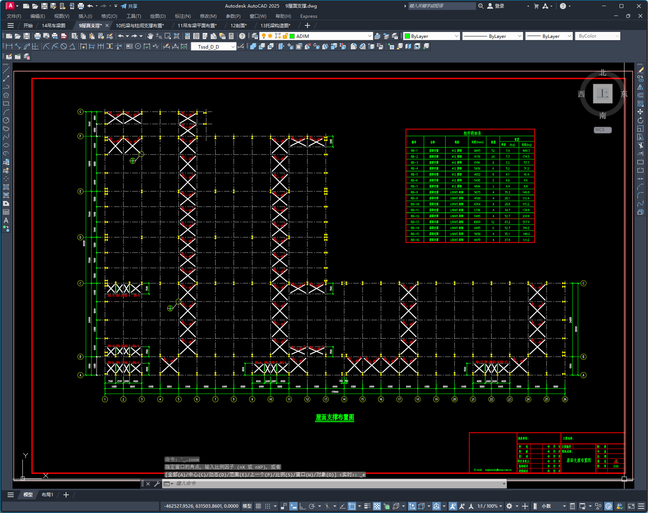Toggle grid display in status bar
This screenshot has width=648, height=513.
tap(259, 506)
